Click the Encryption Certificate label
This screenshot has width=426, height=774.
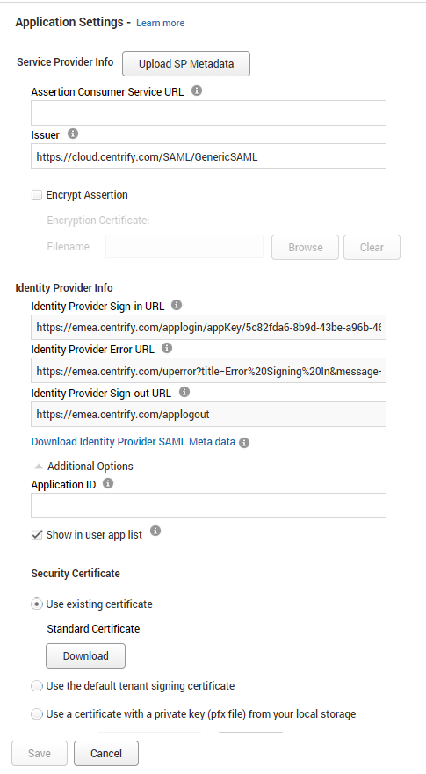tap(98, 221)
